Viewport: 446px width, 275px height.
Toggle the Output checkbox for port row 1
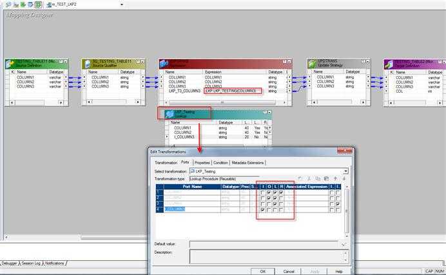pos(269,193)
